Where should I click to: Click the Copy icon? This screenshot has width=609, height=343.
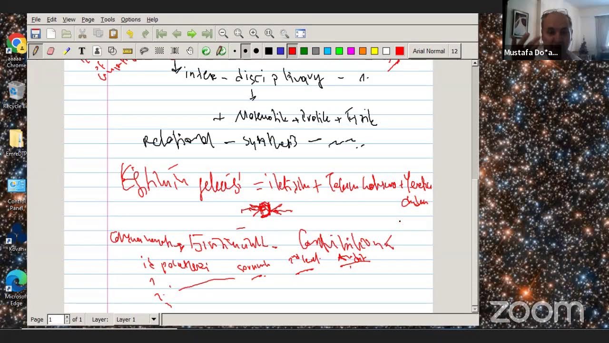pos(98,33)
